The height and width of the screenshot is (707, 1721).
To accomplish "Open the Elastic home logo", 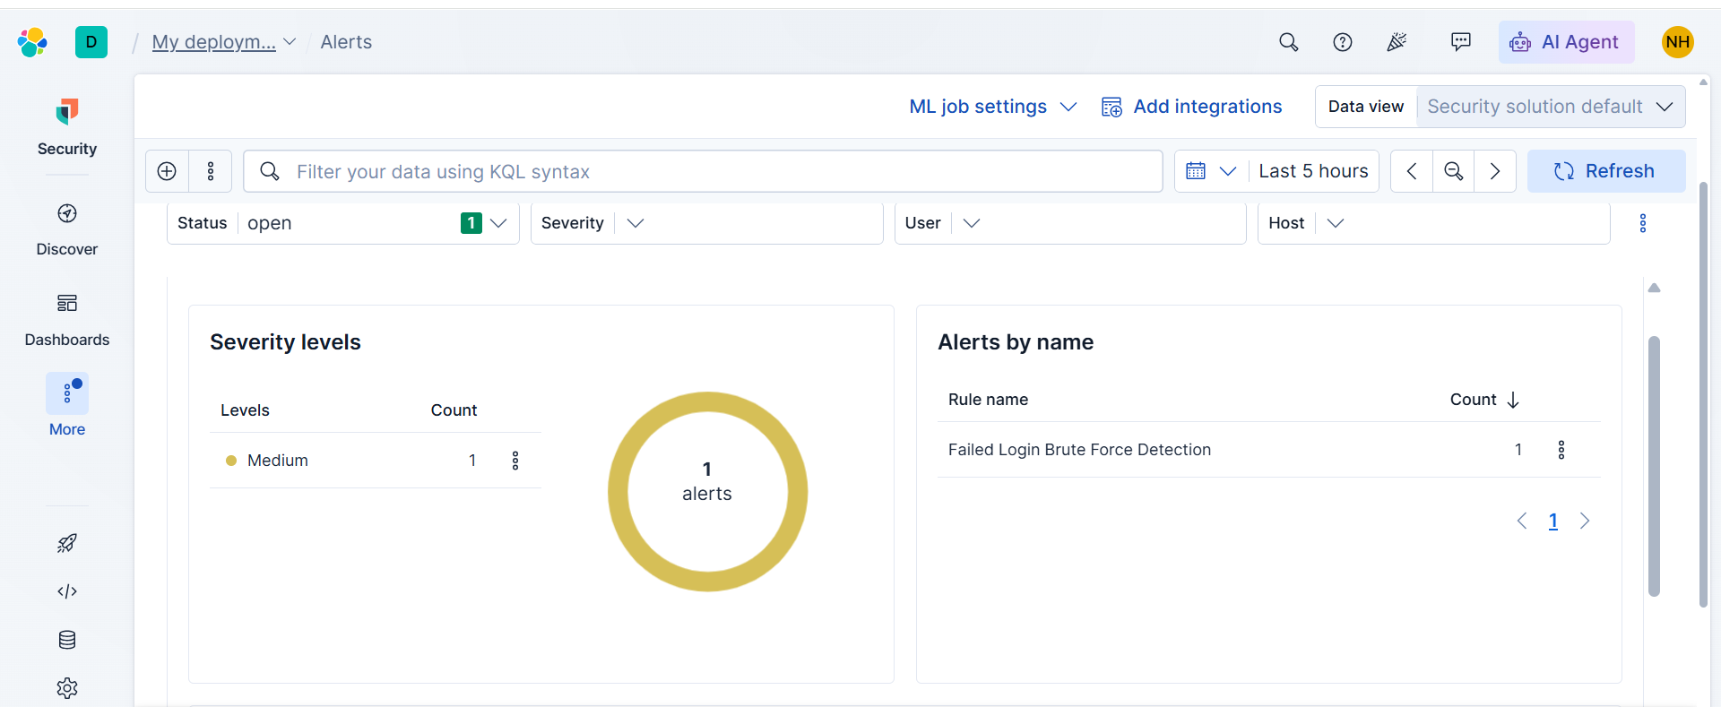I will [x=32, y=42].
